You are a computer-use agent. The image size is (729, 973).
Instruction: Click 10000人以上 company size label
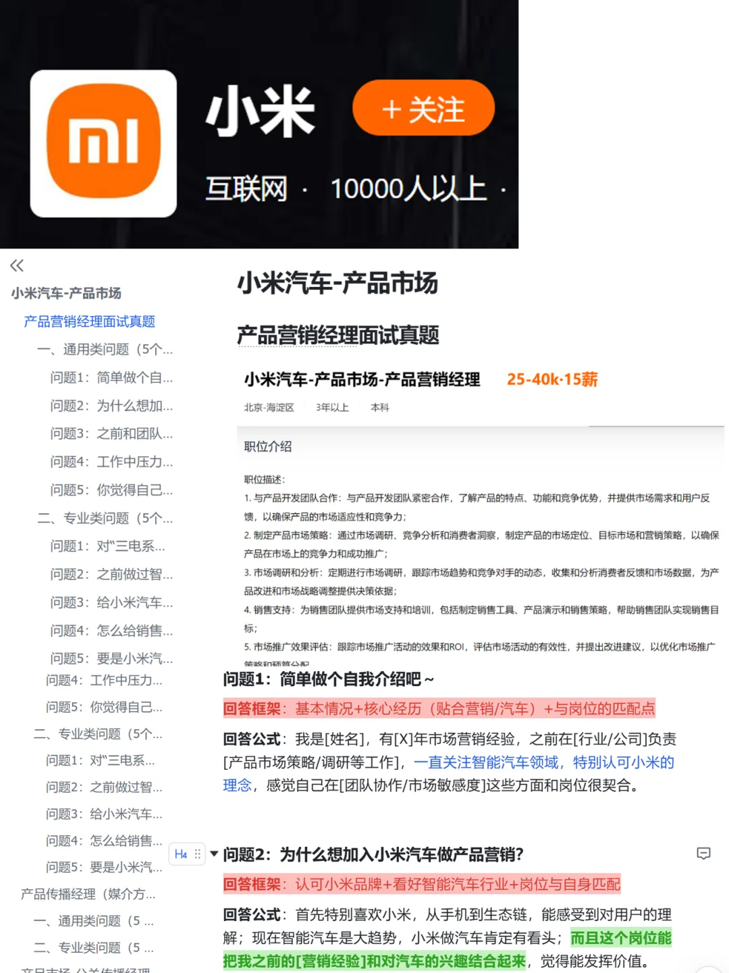[x=408, y=189]
